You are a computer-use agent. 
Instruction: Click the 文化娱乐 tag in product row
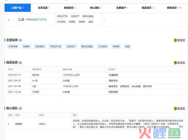[x=61, y=22]
